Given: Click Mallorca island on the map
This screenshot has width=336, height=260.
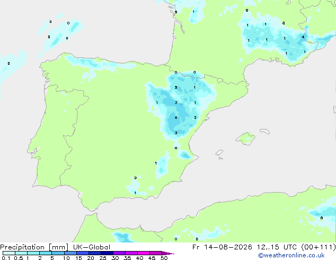Looking at the screenshot, I should (x=245, y=138).
